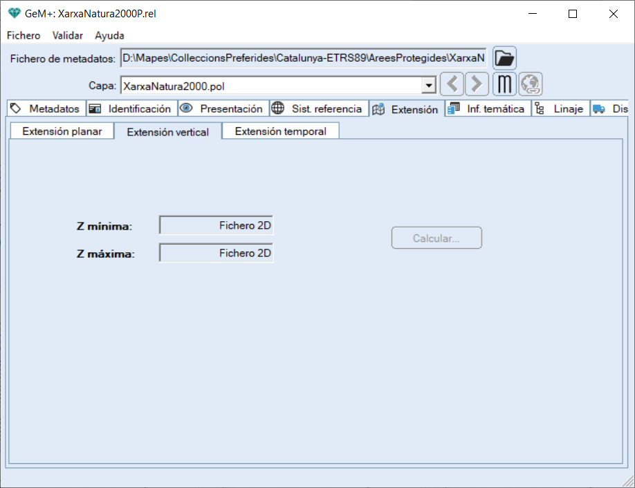Open the Metadatos tab
The height and width of the screenshot is (488, 635).
46,109
